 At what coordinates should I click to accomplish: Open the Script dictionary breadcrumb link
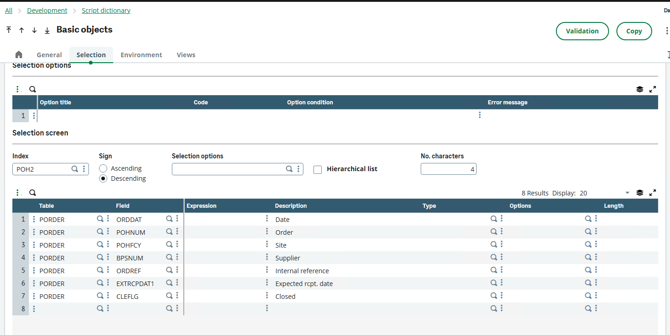point(106,10)
